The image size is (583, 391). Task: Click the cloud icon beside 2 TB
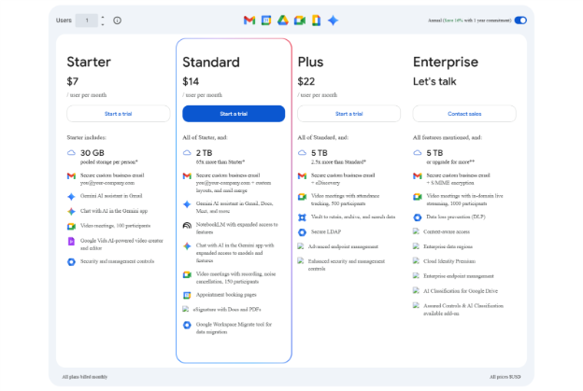[187, 153]
